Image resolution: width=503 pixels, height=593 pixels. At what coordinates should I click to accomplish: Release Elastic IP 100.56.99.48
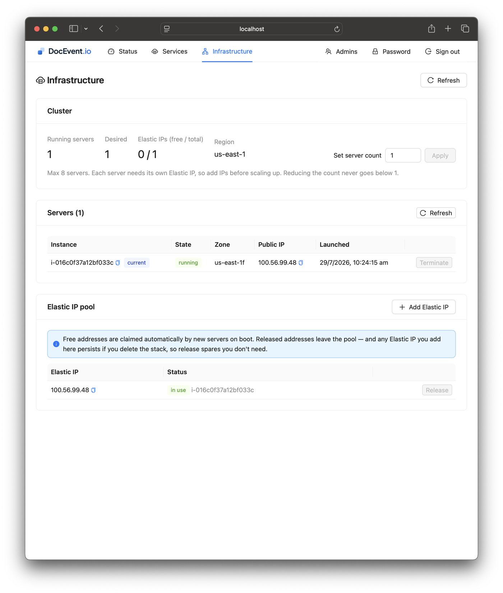click(x=437, y=390)
